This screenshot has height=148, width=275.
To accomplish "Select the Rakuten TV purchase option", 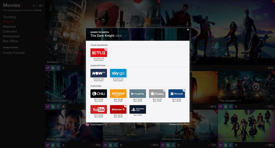I will pos(118,109).
